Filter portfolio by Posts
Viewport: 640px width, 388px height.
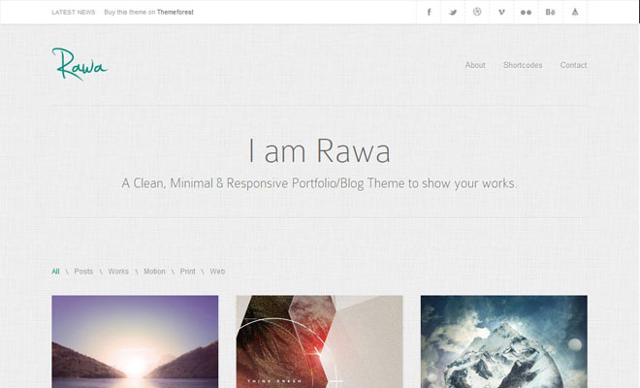[x=83, y=272]
